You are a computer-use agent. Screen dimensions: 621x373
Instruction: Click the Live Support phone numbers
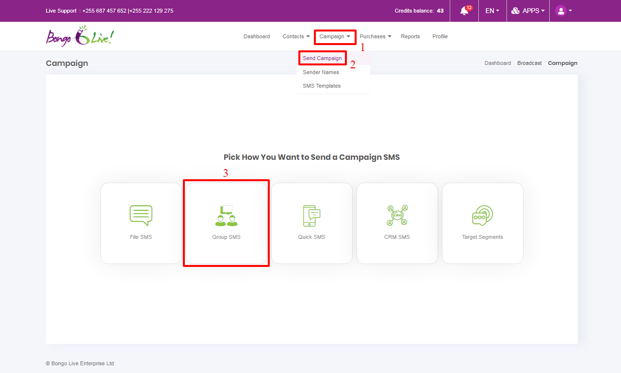pyautogui.click(x=128, y=11)
